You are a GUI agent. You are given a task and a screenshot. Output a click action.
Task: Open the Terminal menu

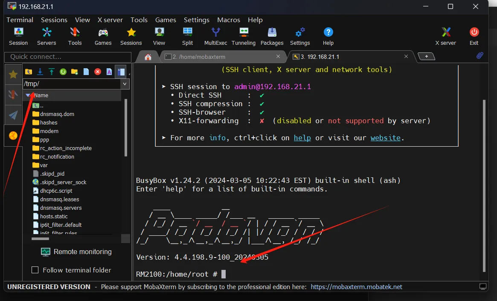[20, 20]
